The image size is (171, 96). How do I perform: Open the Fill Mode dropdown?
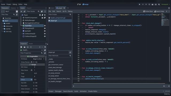pos(39,59)
